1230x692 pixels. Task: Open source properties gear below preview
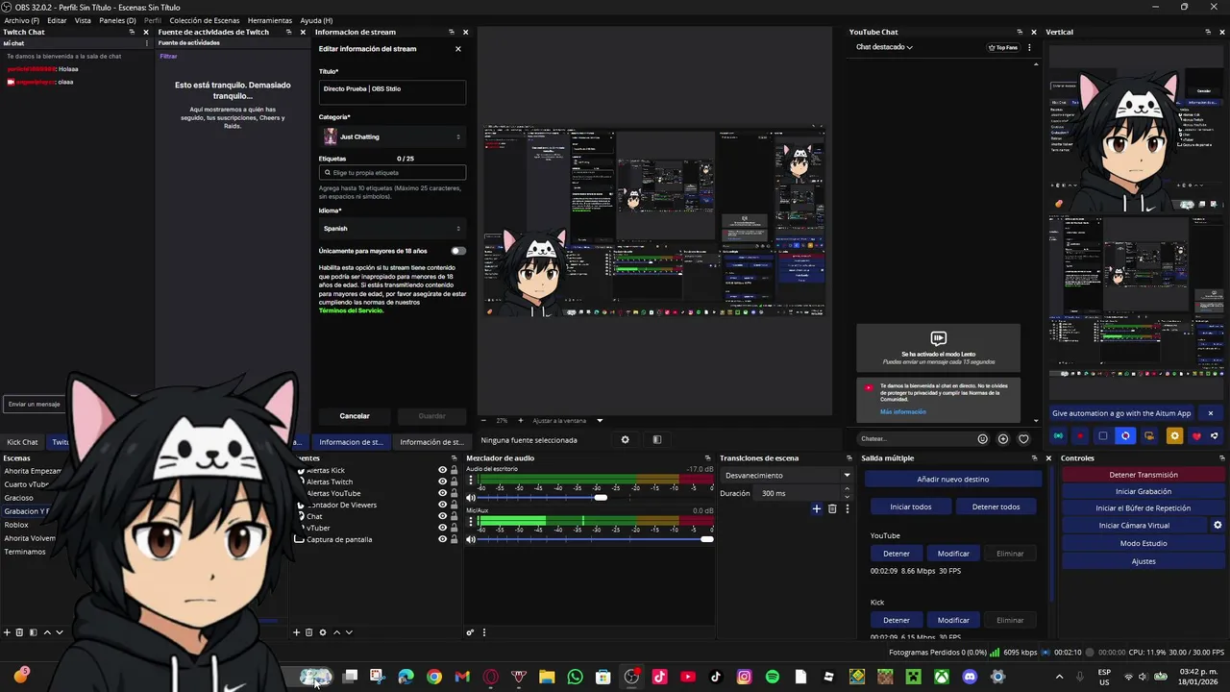pos(625,440)
